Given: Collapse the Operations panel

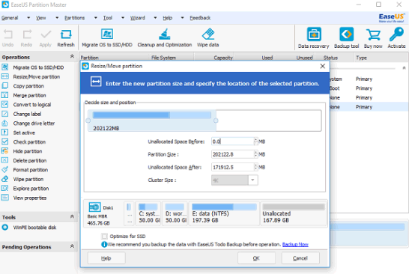Looking at the screenshot, I should click(x=72, y=57).
